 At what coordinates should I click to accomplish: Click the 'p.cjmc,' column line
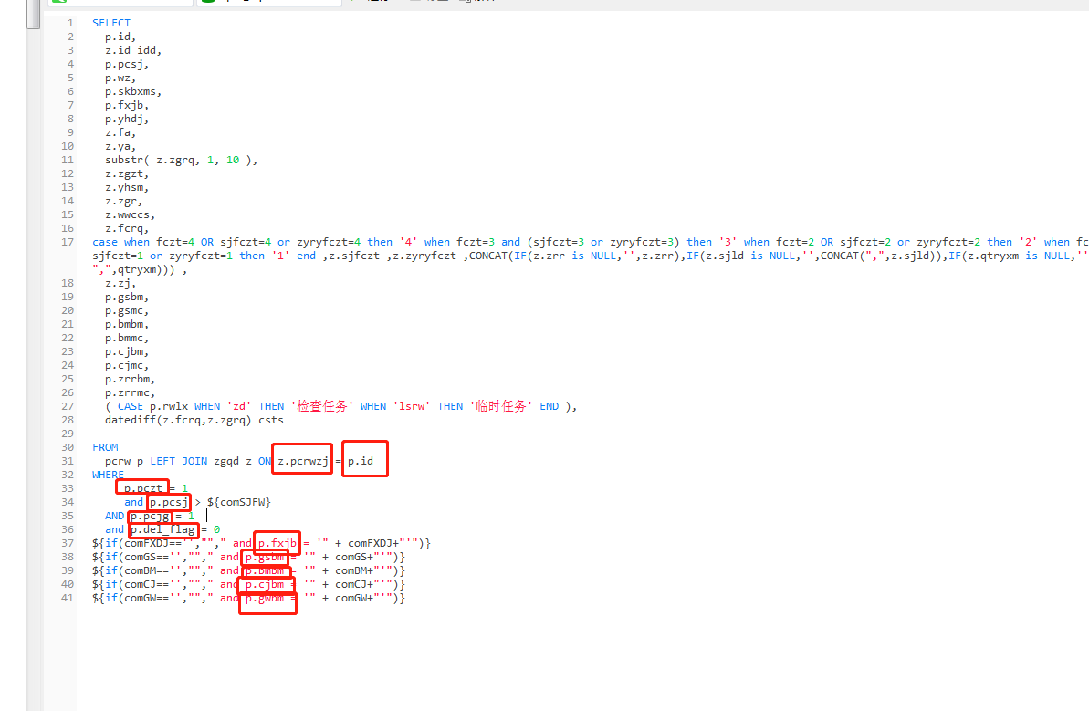(x=127, y=365)
